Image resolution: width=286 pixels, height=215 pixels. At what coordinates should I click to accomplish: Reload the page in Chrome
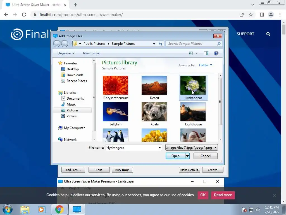coord(24,15)
